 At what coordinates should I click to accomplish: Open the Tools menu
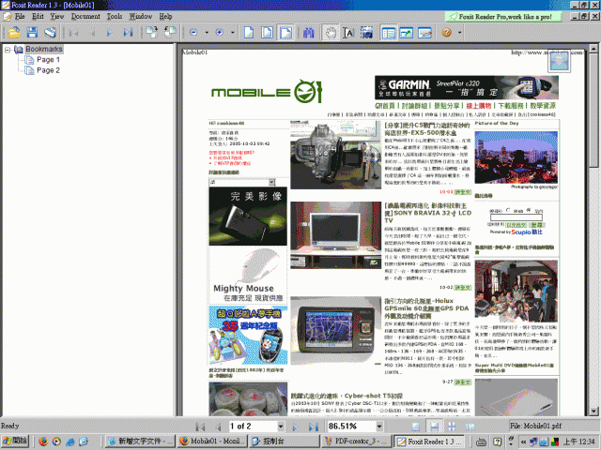pyautogui.click(x=115, y=17)
